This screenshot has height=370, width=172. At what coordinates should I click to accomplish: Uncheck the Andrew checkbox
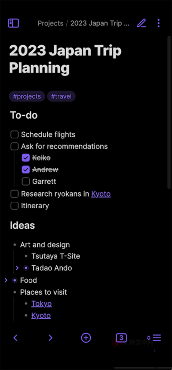click(26, 169)
